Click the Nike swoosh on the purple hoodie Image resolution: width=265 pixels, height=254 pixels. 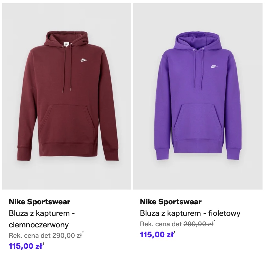(x=214, y=66)
